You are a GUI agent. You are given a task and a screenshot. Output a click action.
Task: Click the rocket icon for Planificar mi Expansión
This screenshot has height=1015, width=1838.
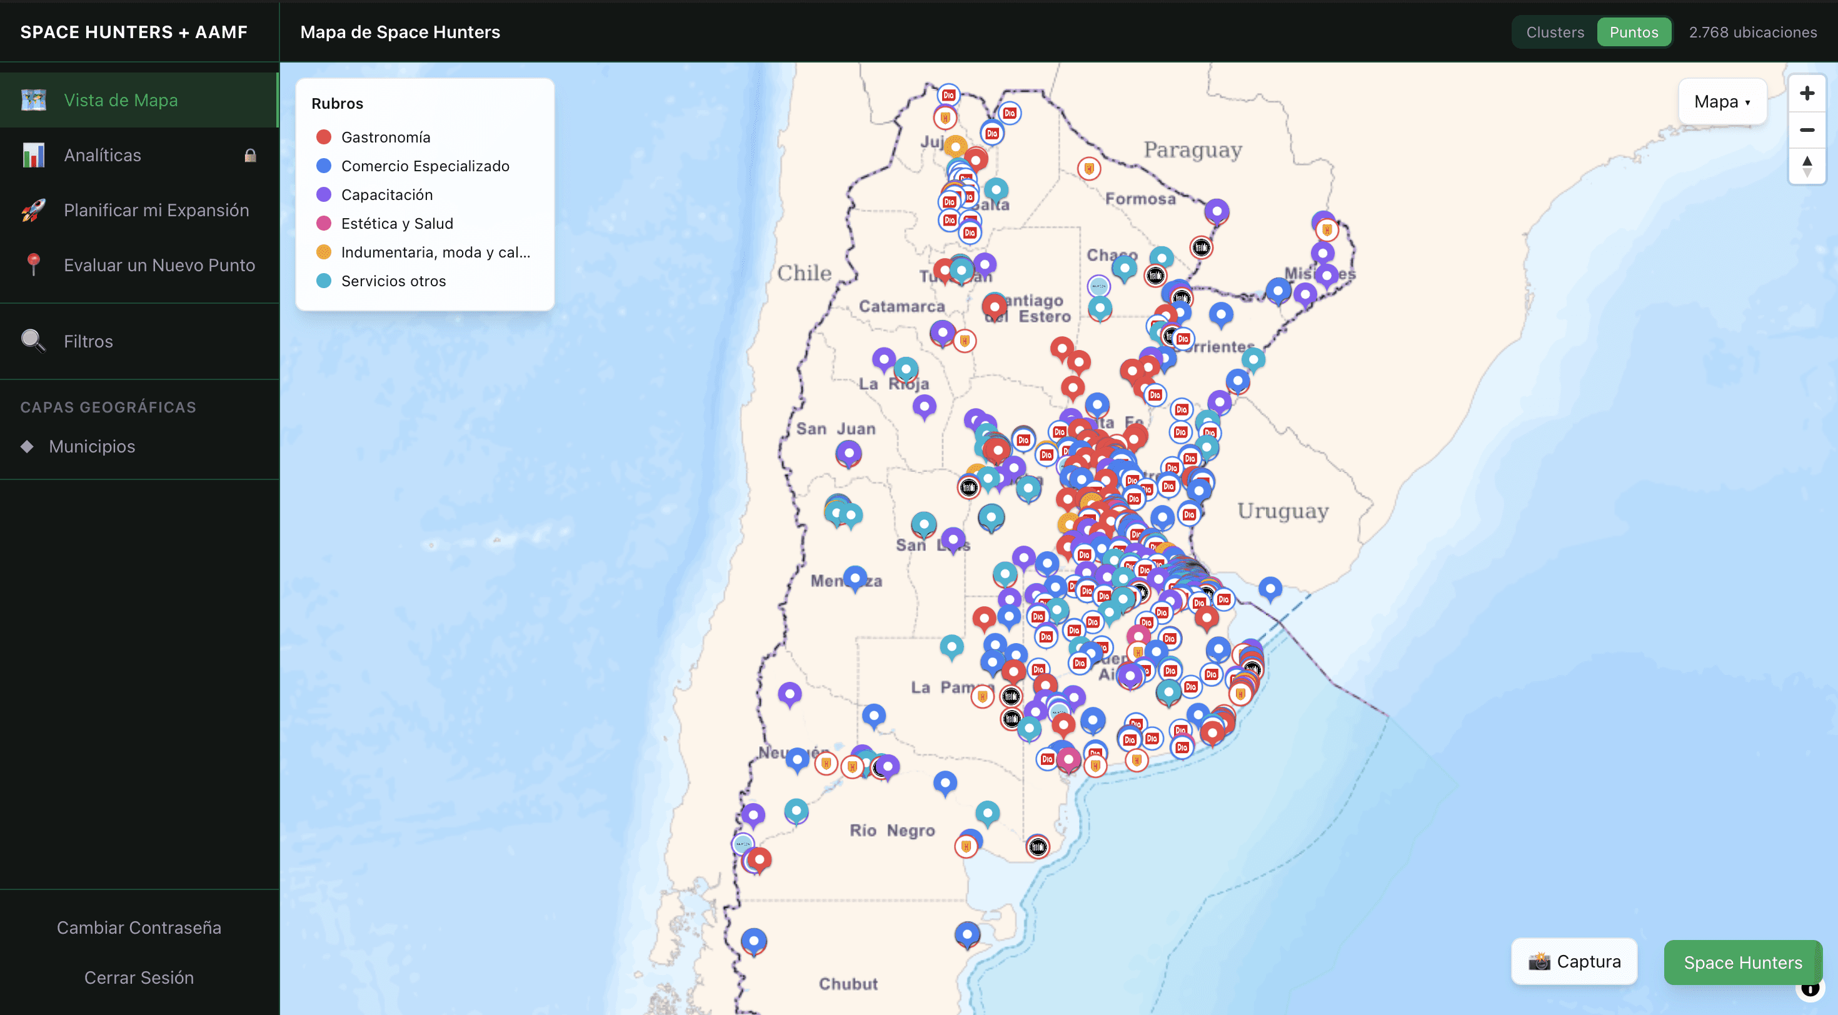click(34, 210)
